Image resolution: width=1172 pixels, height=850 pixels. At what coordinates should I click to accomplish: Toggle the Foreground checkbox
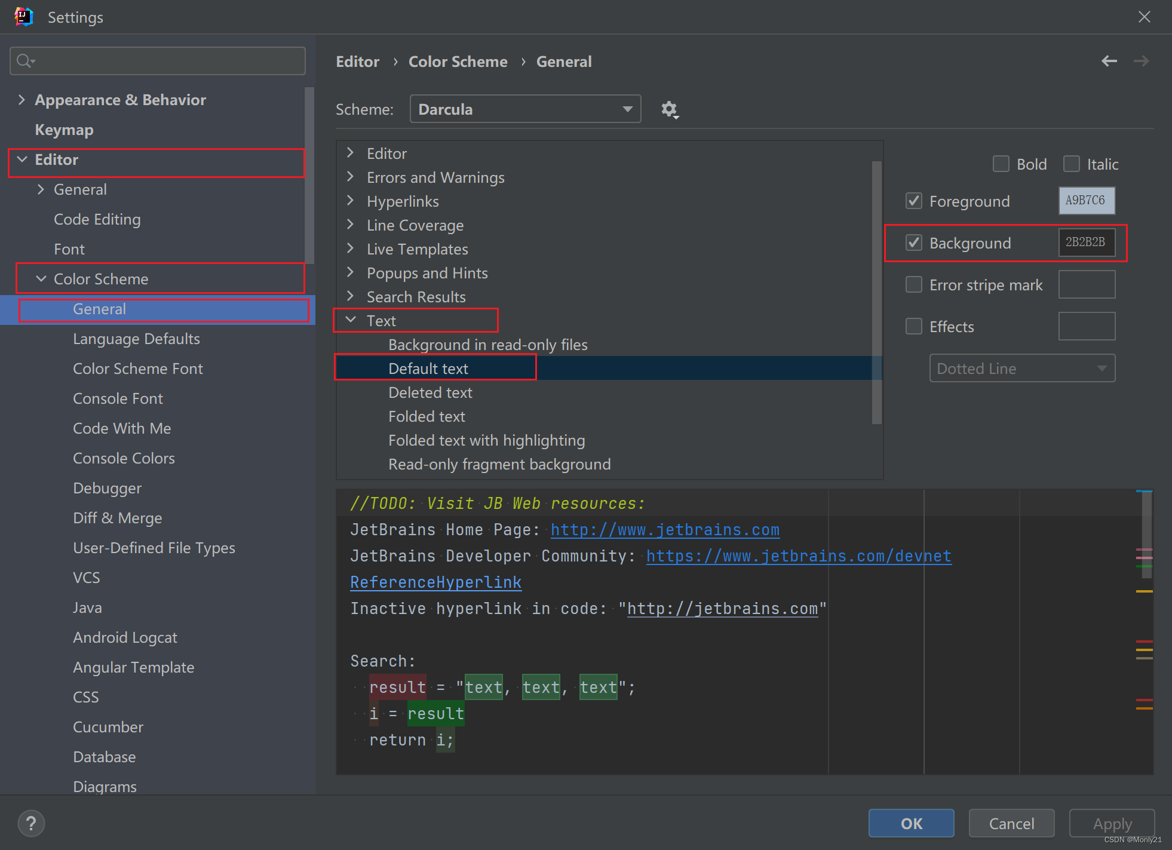[914, 201]
